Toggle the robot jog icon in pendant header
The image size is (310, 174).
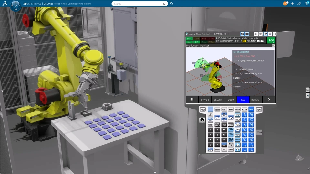pyautogui.click(x=265, y=34)
